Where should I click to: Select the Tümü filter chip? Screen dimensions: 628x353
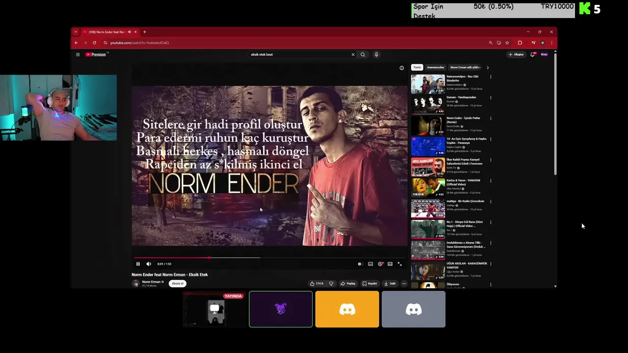417,67
